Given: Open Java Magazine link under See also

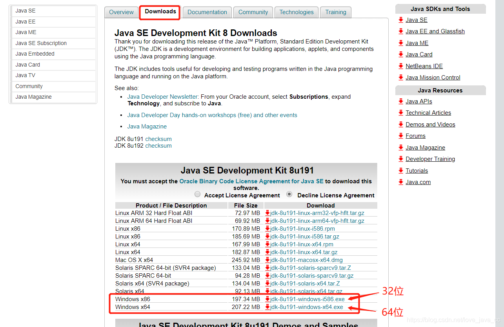Looking at the screenshot, I should (147, 126).
